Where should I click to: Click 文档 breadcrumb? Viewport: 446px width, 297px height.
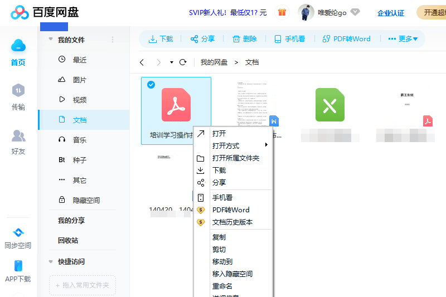(x=252, y=62)
